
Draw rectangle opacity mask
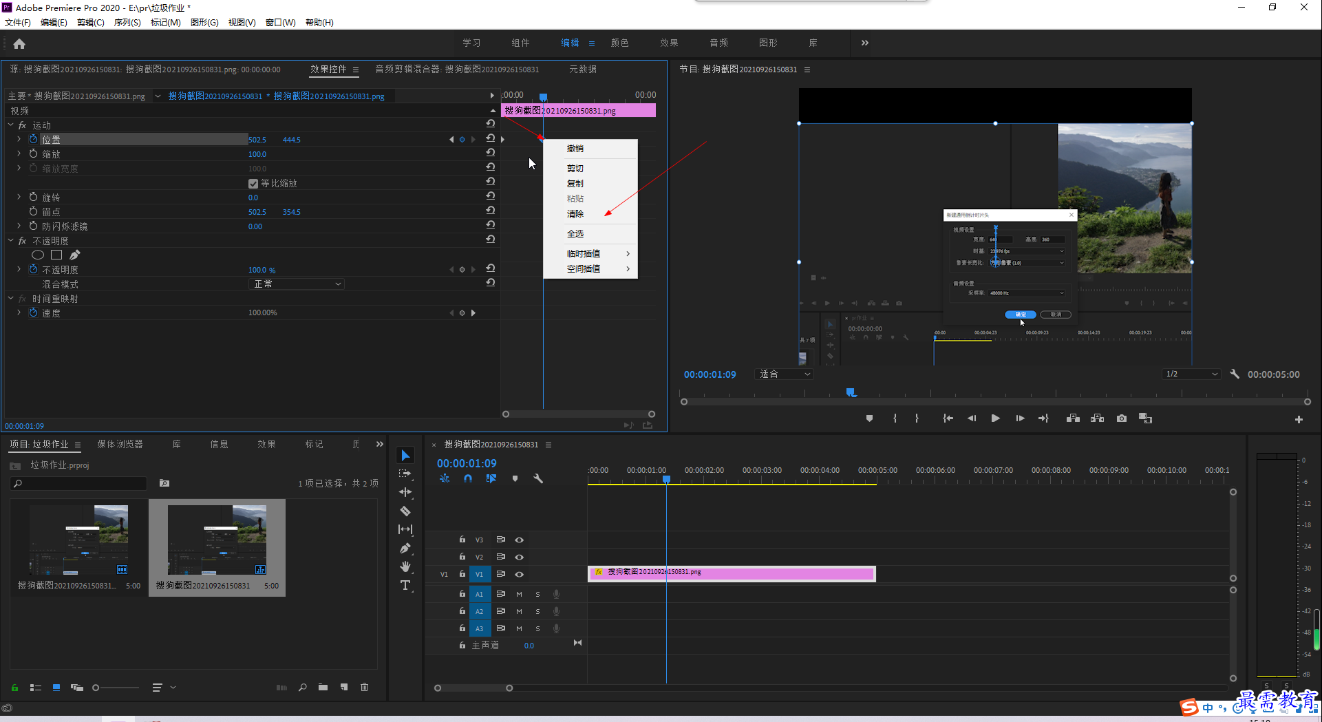pyautogui.click(x=56, y=255)
